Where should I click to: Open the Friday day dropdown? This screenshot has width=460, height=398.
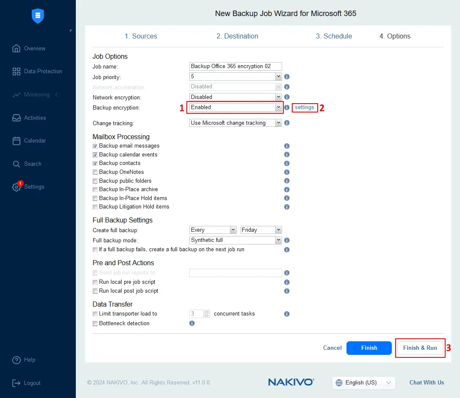point(261,230)
